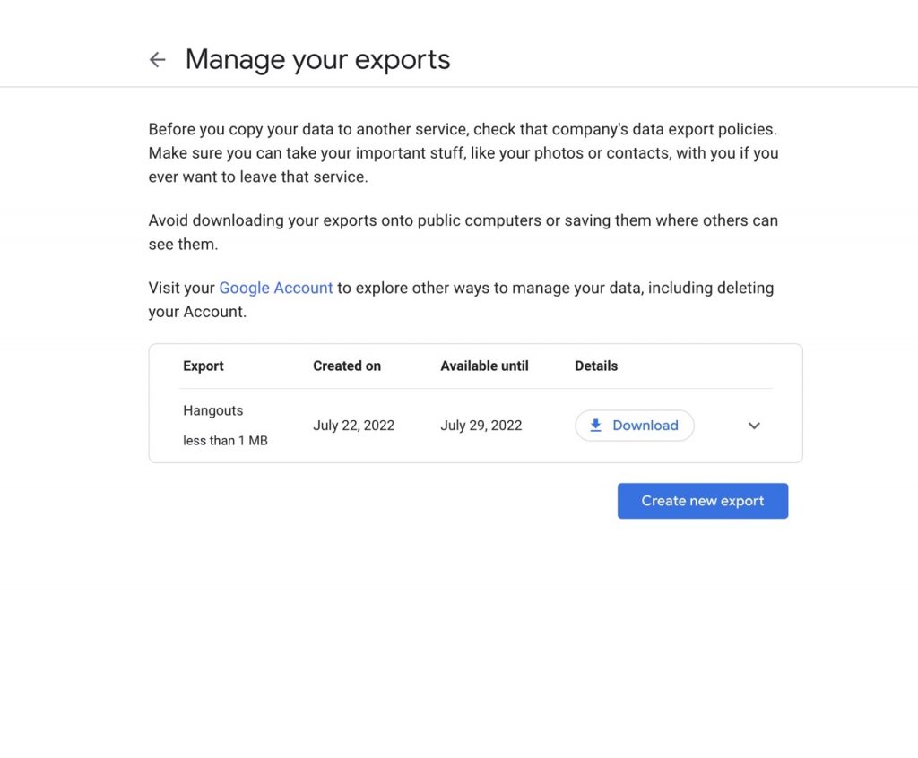Click the back arrow beside the page title
This screenshot has width=918, height=758.
click(x=158, y=60)
